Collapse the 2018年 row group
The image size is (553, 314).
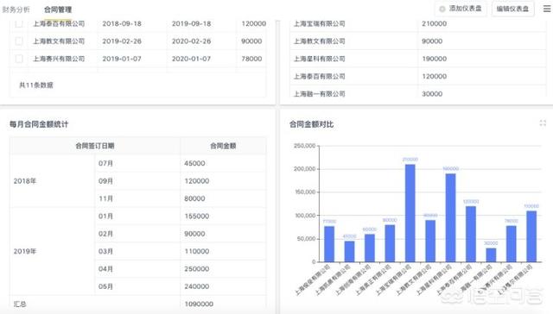pos(25,181)
